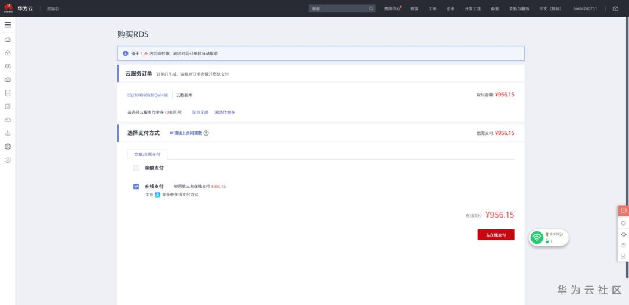Viewport: 629px width, 305px height.
Task: Tick the 余额支付 checkbox
Action: pos(136,168)
